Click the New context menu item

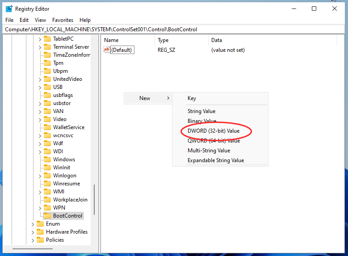point(148,98)
